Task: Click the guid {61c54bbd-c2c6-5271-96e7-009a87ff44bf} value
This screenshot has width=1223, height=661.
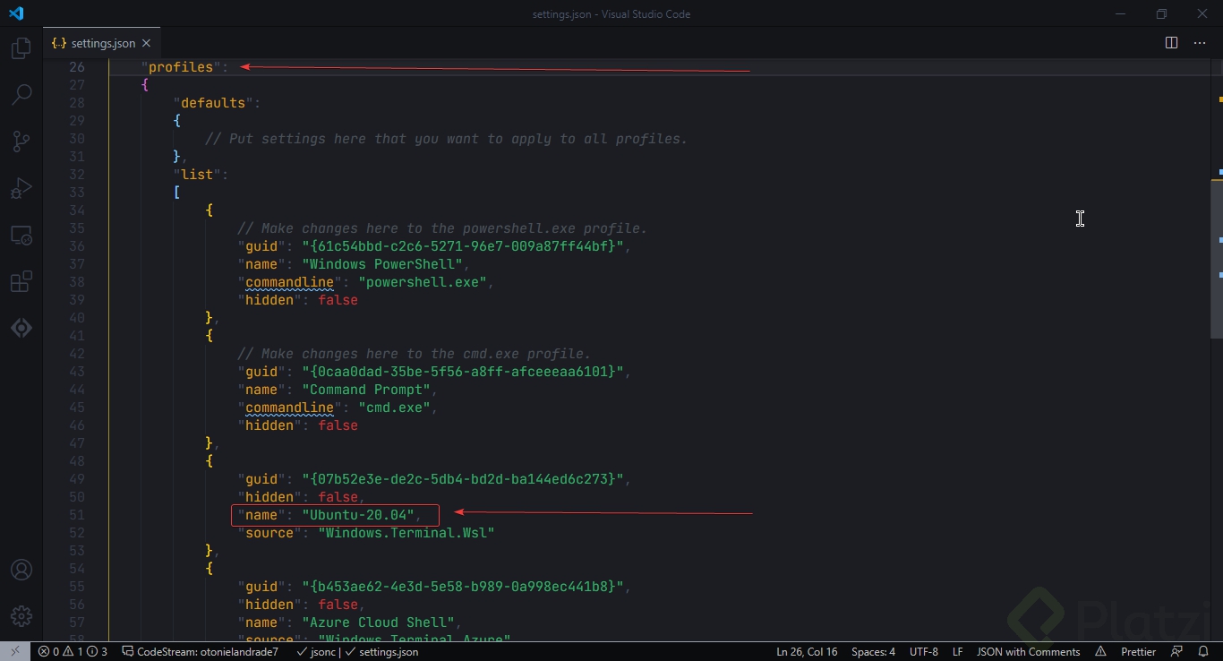Action: tap(462, 246)
